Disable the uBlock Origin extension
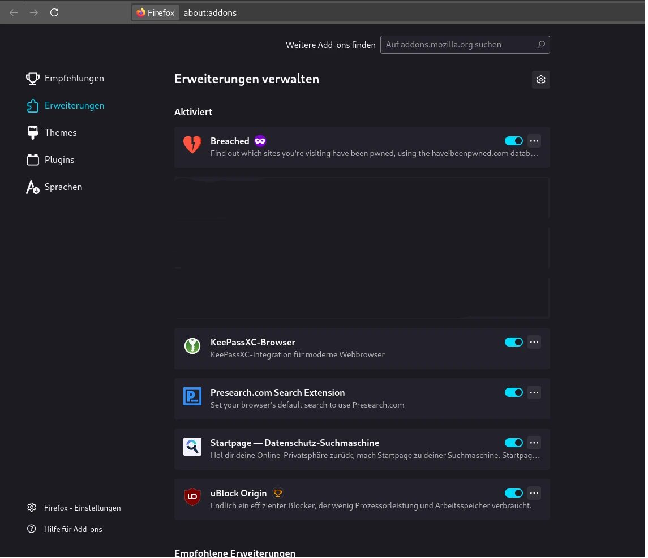The image size is (648, 558). click(x=514, y=493)
